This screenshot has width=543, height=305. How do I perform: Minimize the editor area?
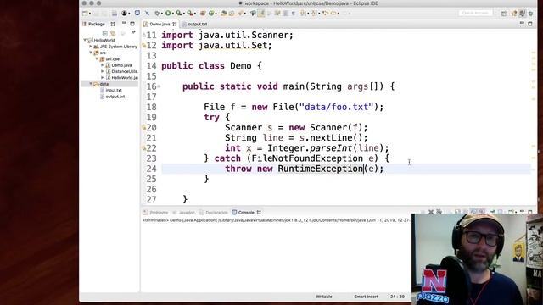(x=522, y=24)
